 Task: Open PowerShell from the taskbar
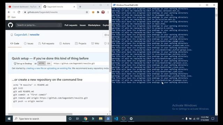click(x=108, y=119)
